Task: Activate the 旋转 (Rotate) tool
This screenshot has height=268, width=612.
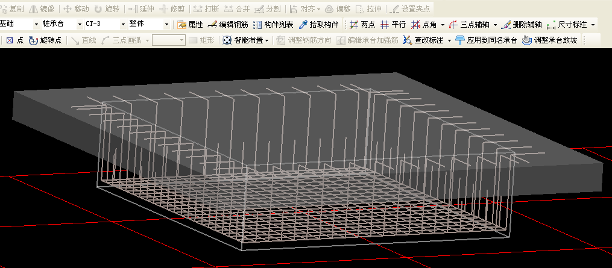Action: 107,8
